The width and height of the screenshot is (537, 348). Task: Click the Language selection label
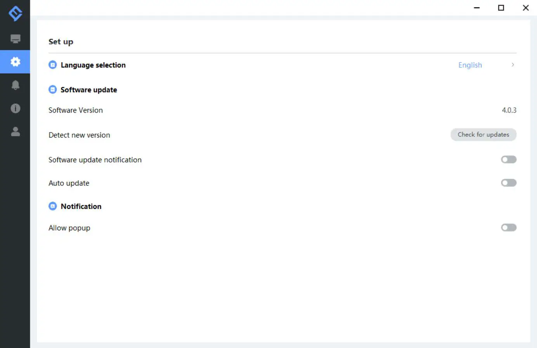click(93, 65)
